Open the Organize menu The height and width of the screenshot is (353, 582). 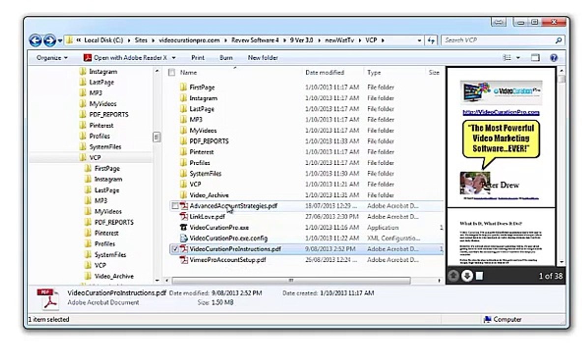(52, 58)
